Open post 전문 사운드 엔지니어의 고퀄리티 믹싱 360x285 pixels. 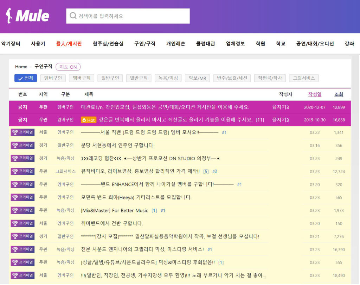[142, 249]
